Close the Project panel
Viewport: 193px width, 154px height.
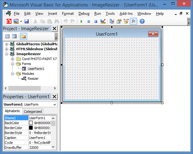pyautogui.click(x=54, y=29)
